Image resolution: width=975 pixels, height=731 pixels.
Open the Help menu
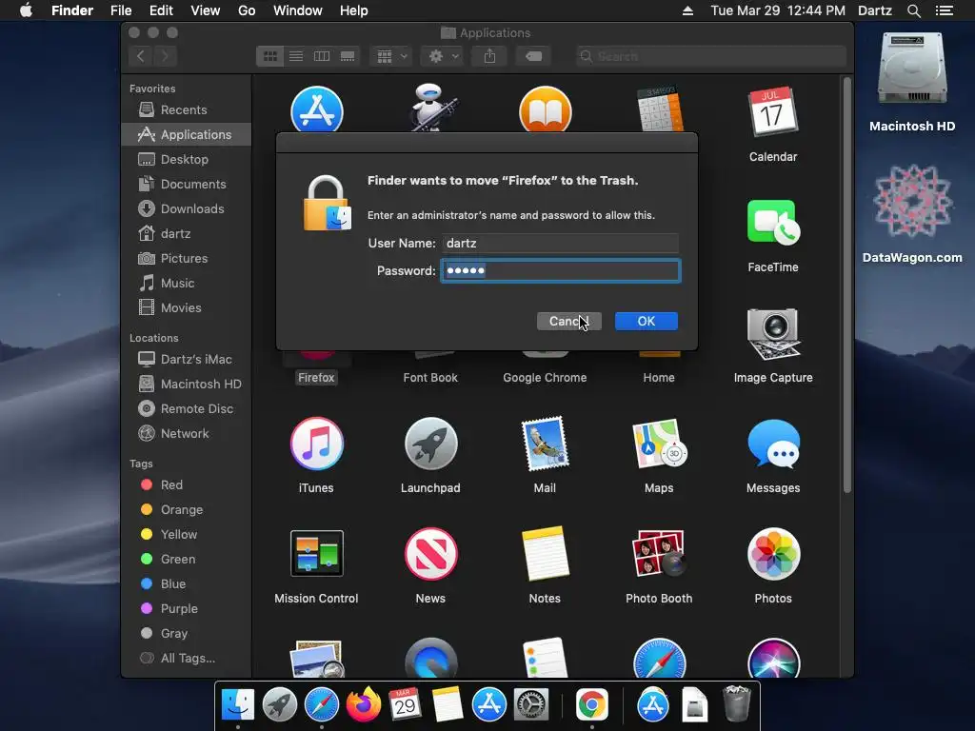coord(354,10)
